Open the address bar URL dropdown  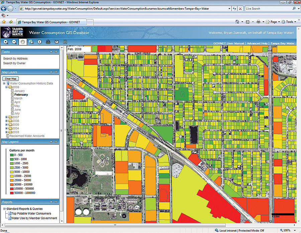pos(229,9)
